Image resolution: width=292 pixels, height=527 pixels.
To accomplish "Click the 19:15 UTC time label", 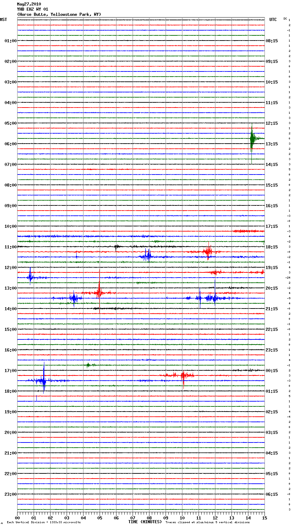I will coord(272,268).
